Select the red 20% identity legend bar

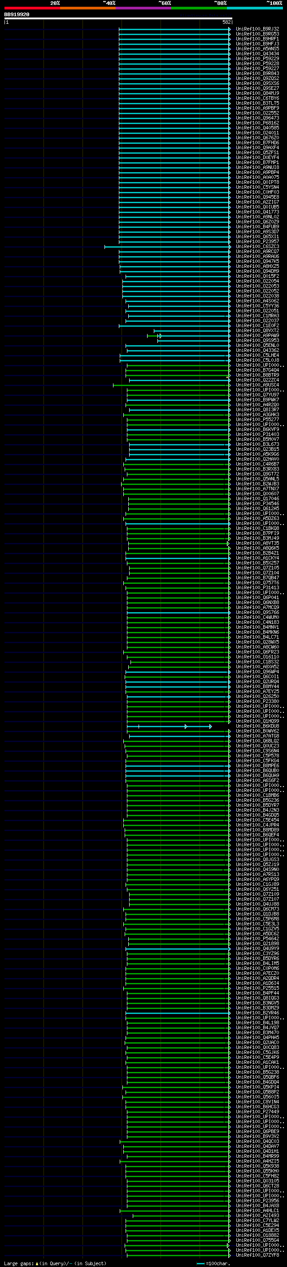point(32,8)
